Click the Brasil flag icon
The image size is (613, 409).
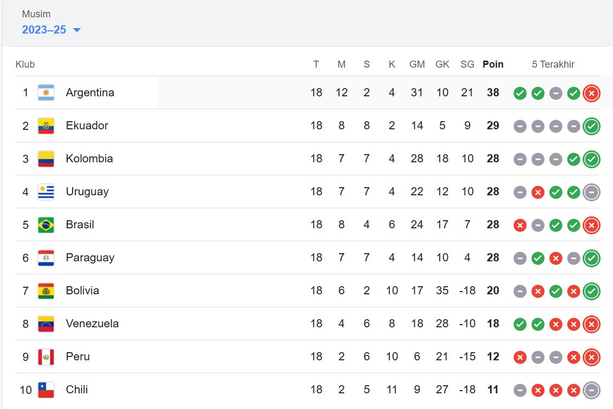[45, 225]
